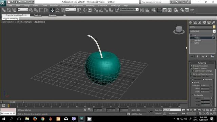Toggle the Set Key button
This screenshot has height=122, width=217.
(158, 114)
